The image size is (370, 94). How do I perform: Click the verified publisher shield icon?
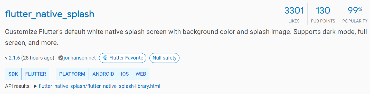click(x=61, y=58)
